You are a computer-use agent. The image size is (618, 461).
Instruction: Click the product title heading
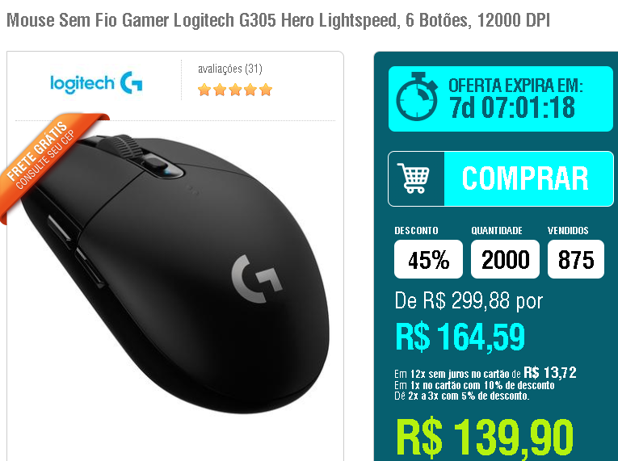click(x=278, y=20)
